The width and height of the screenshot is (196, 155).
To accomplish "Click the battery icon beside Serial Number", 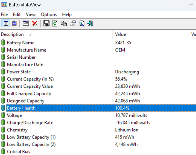I will click(x=3, y=57).
